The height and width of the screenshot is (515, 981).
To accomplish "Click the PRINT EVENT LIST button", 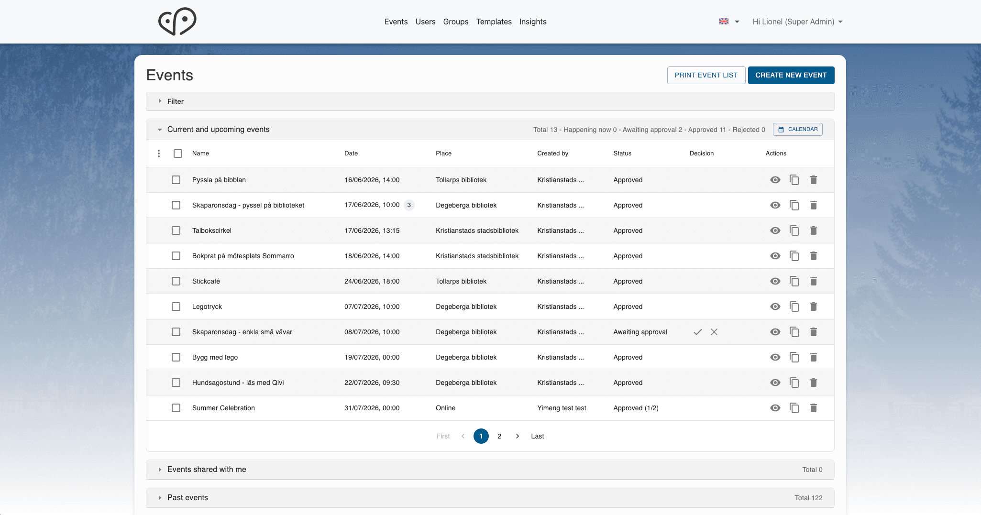I will tap(706, 75).
